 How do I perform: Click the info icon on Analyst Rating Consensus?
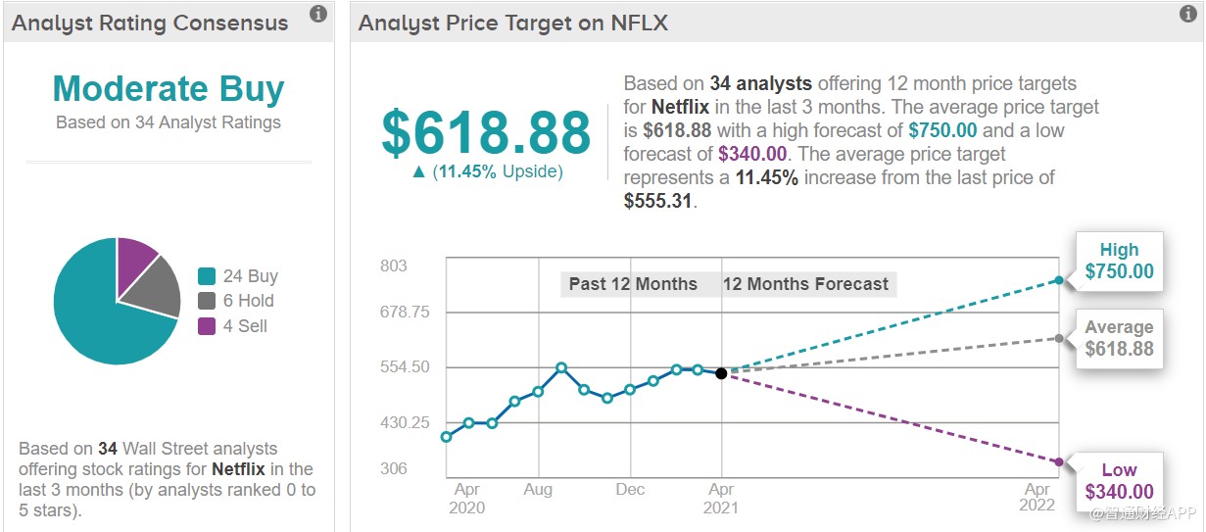317,14
